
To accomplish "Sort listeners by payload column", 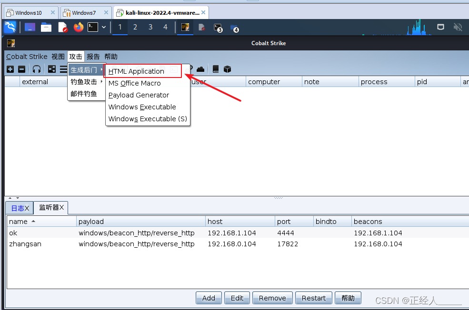I will (x=141, y=222).
